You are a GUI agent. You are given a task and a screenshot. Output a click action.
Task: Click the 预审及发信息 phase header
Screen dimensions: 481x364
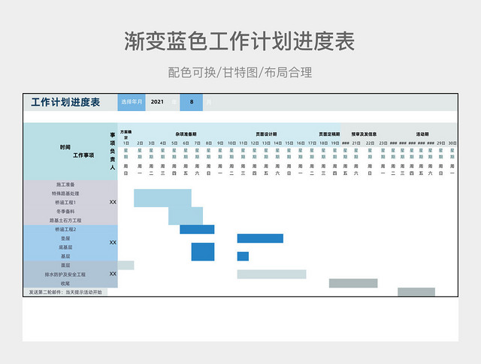click(364, 134)
